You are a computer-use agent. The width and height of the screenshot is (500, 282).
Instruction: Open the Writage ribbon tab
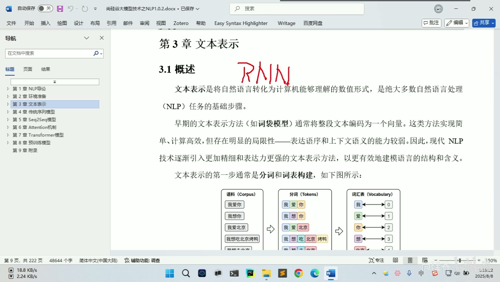click(x=286, y=23)
